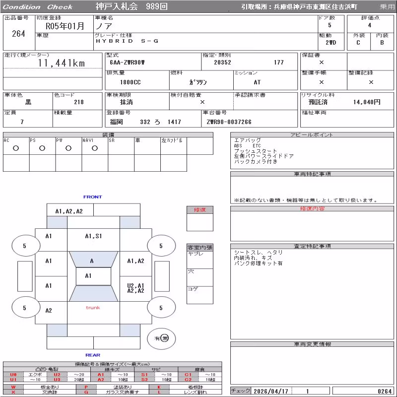Click the pickup location 兵庫県神戸市東灘区住吉浜町
This screenshot has height=397, width=397.
point(316,7)
